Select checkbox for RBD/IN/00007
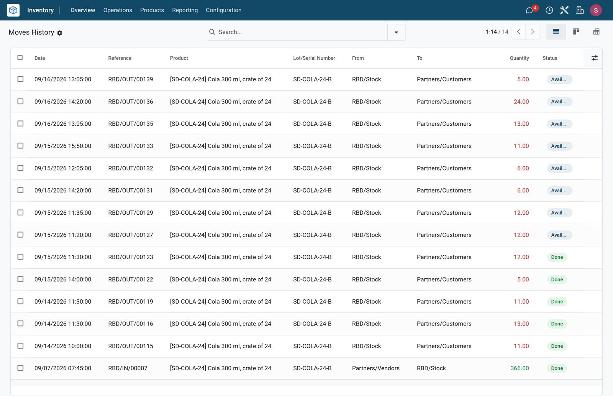The height and width of the screenshot is (396, 613). click(x=20, y=368)
